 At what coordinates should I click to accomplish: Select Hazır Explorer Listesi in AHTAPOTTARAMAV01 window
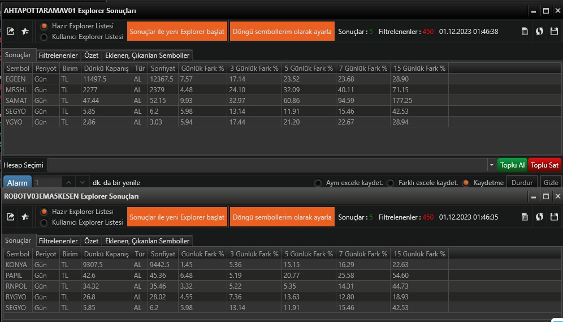point(44,26)
